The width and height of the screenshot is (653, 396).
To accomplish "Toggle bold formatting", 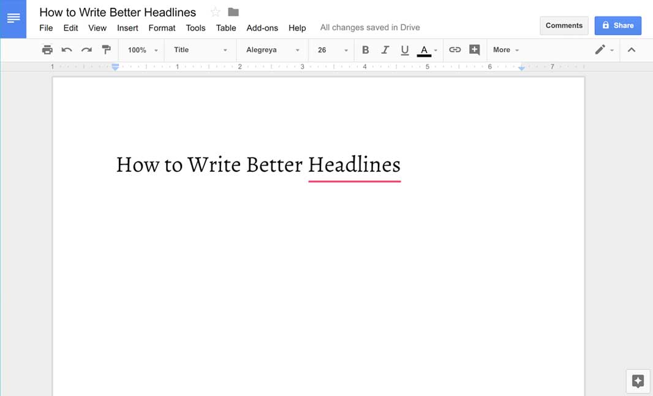I will tap(366, 50).
